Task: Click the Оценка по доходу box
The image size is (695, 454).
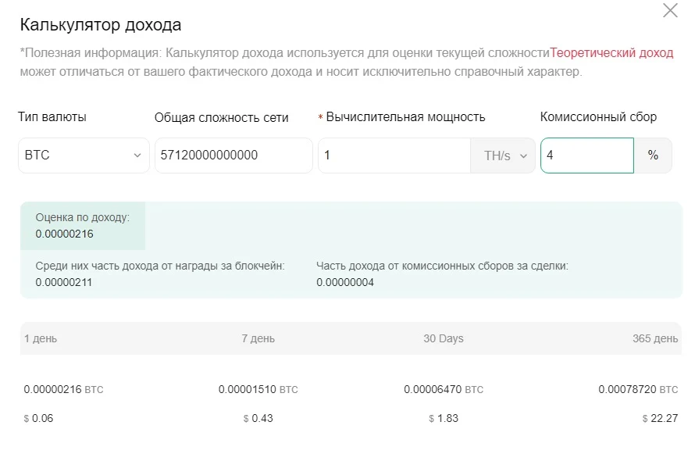Action: [83, 226]
